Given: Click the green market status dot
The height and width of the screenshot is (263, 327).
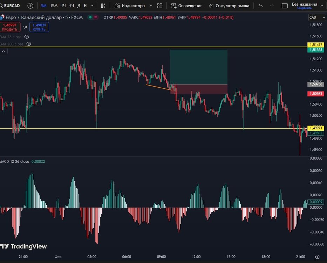Looking at the screenshot, I should point(90,17).
